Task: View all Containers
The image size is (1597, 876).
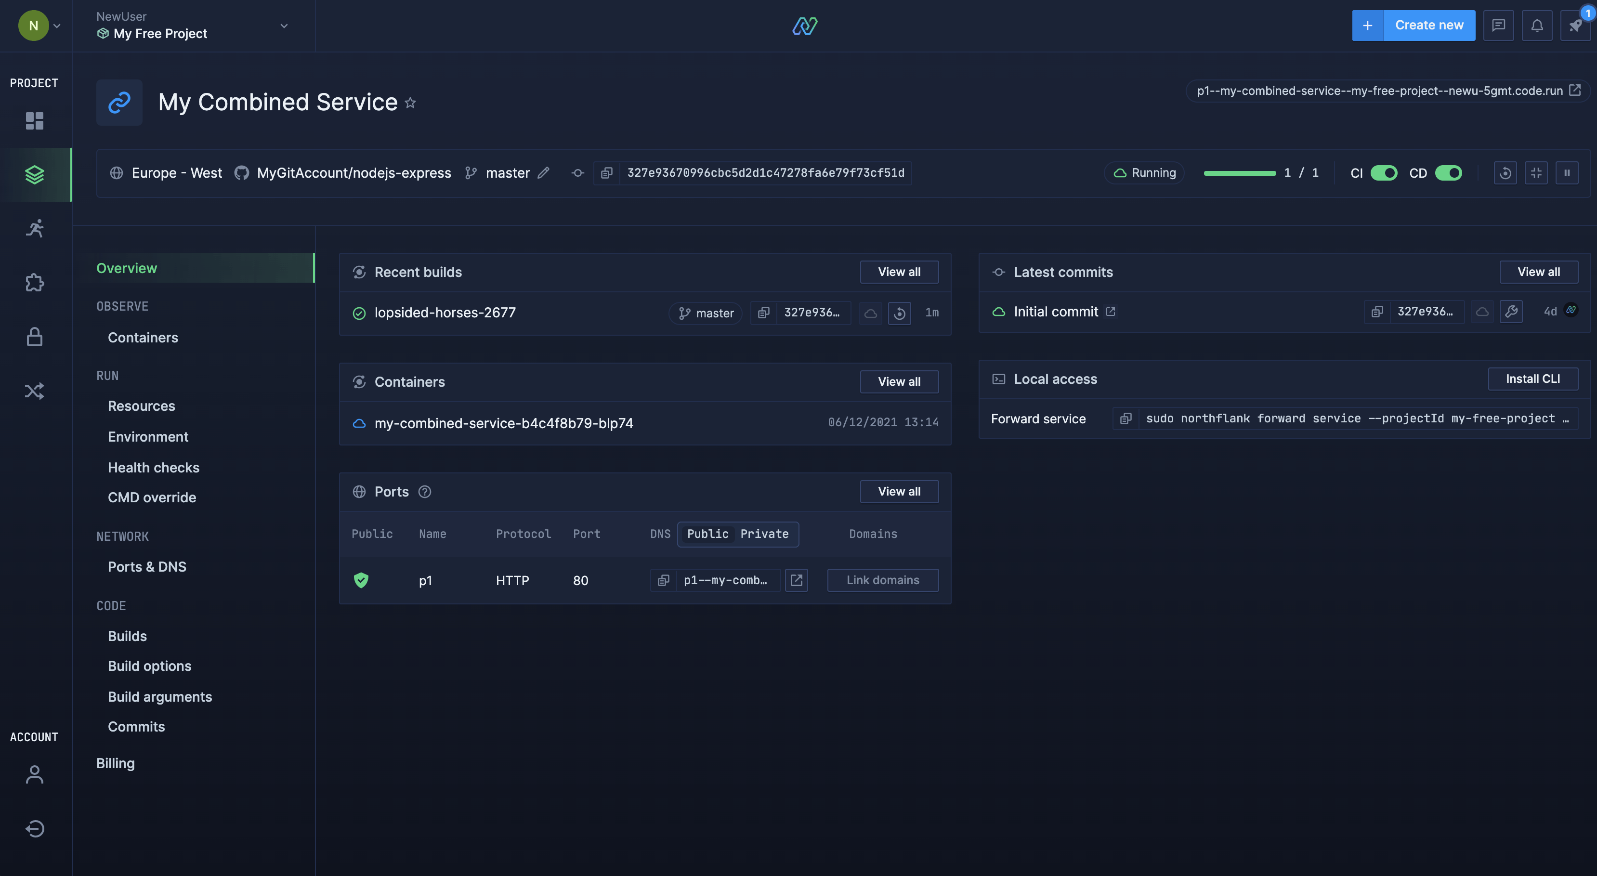Action: tap(899, 382)
